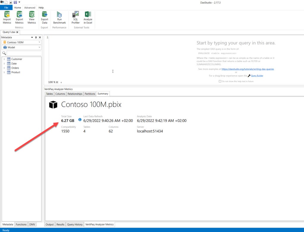Select VertiPaq Analyzer Metrics bottom tab
This screenshot has width=304, height=232.
tap(99, 224)
